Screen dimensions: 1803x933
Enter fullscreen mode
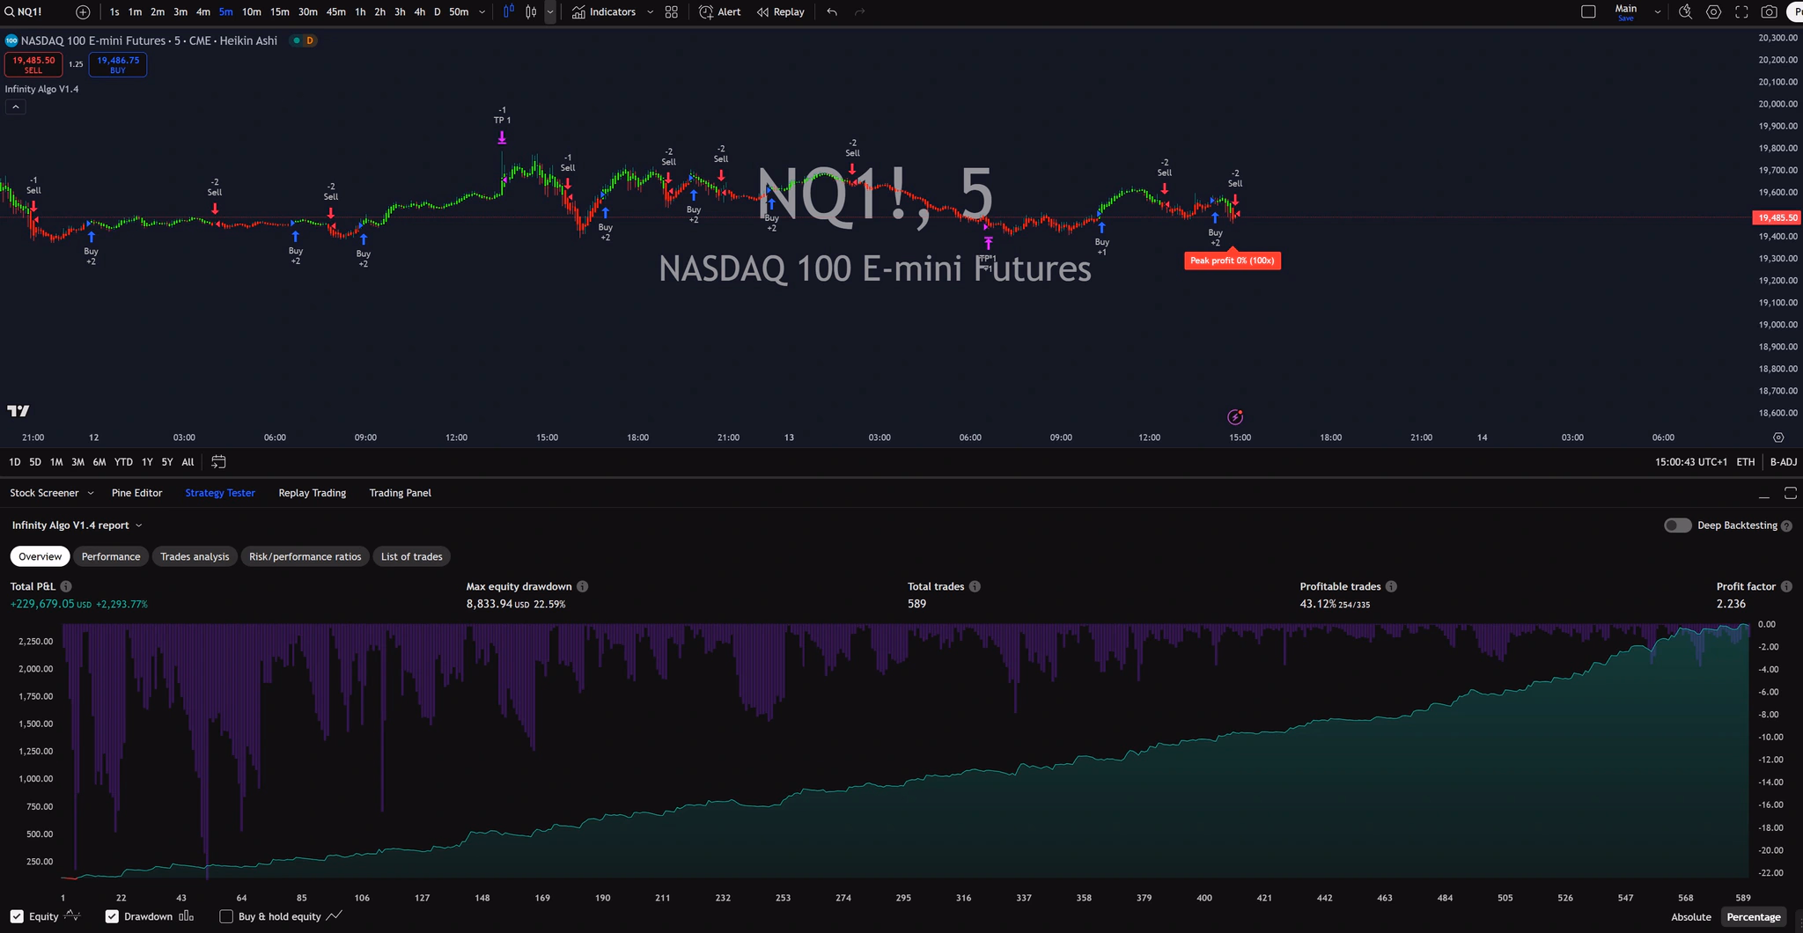pos(1743,11)
